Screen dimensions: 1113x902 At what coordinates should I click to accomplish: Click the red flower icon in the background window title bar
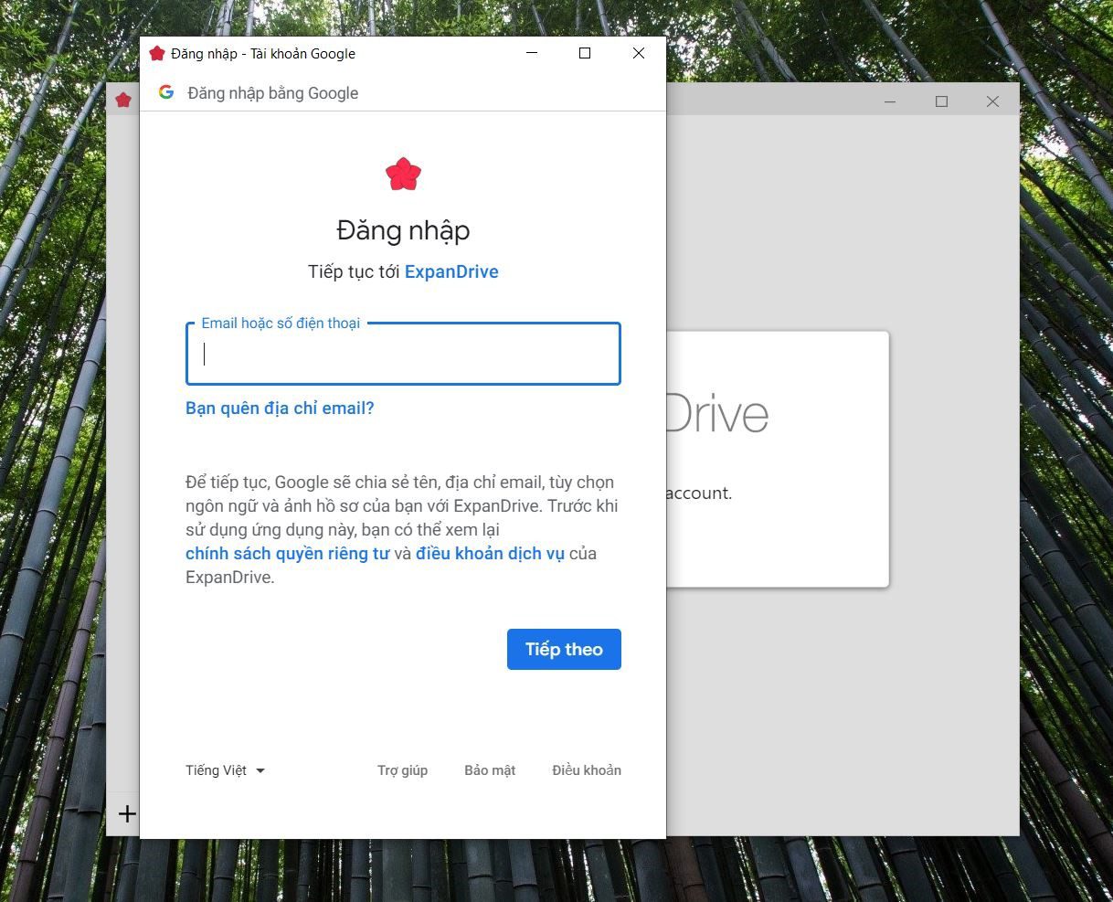123,100
